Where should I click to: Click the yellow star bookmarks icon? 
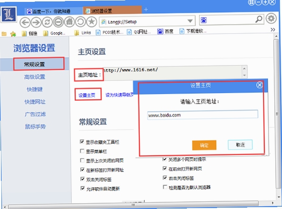coord(13,34)
